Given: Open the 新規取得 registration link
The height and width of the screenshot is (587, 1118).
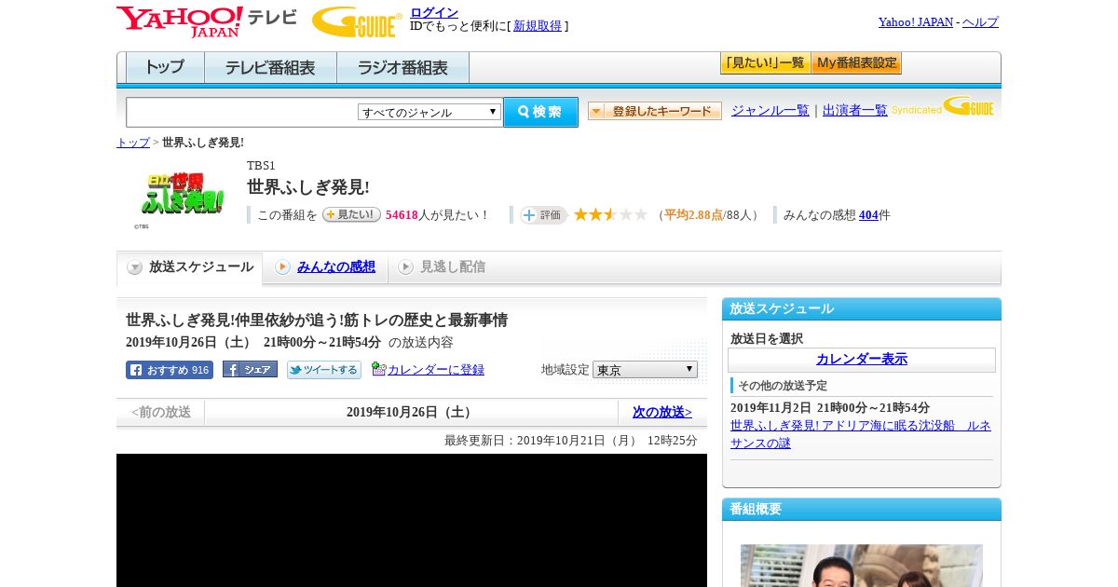Looking at the screenshot, I should click(x=538, y=26).
